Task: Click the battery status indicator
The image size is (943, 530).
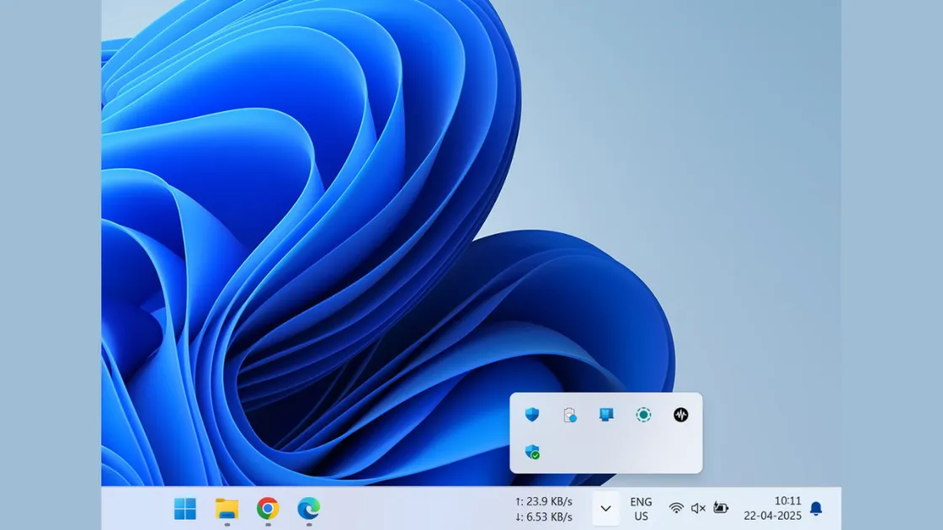Action: [720, 508]
